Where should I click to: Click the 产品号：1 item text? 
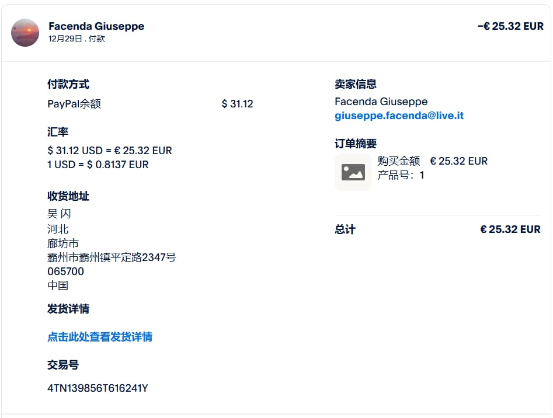pyautogui.click(x=401, y=175)
